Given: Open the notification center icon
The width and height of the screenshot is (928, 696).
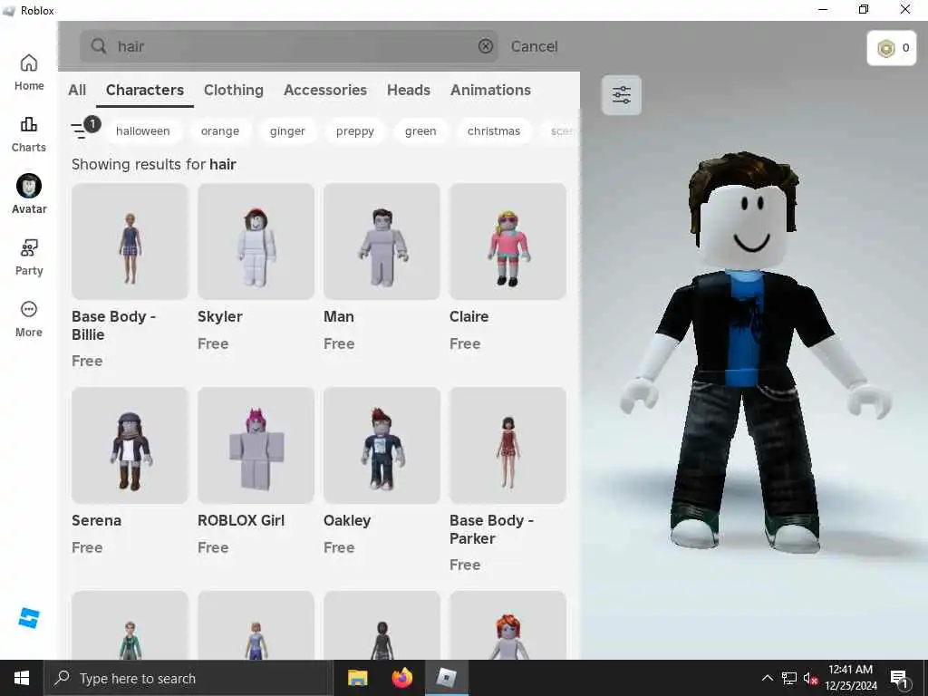Looking at the screenshot, I should coord(899,679).
